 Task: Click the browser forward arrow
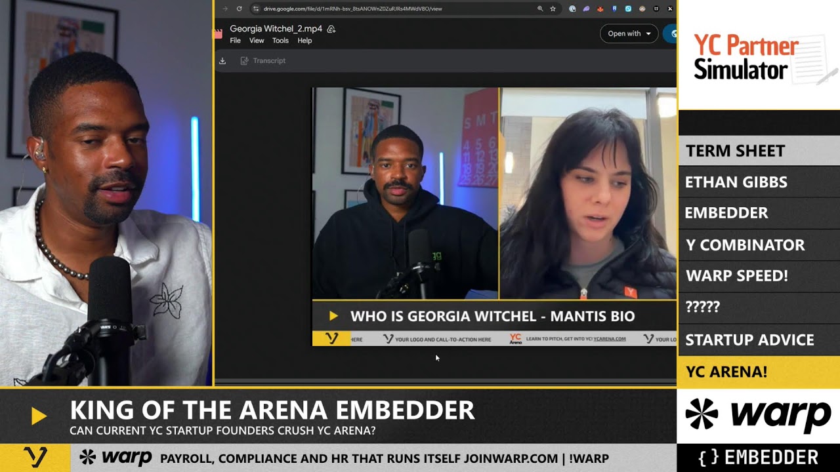tap(226, 9)
